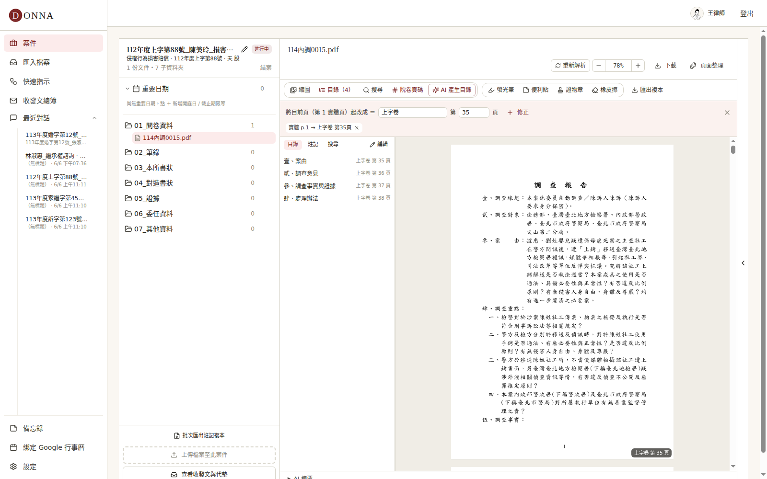767x479 pixels.
Task: Click 下載 download button
Action: [665, 66]
